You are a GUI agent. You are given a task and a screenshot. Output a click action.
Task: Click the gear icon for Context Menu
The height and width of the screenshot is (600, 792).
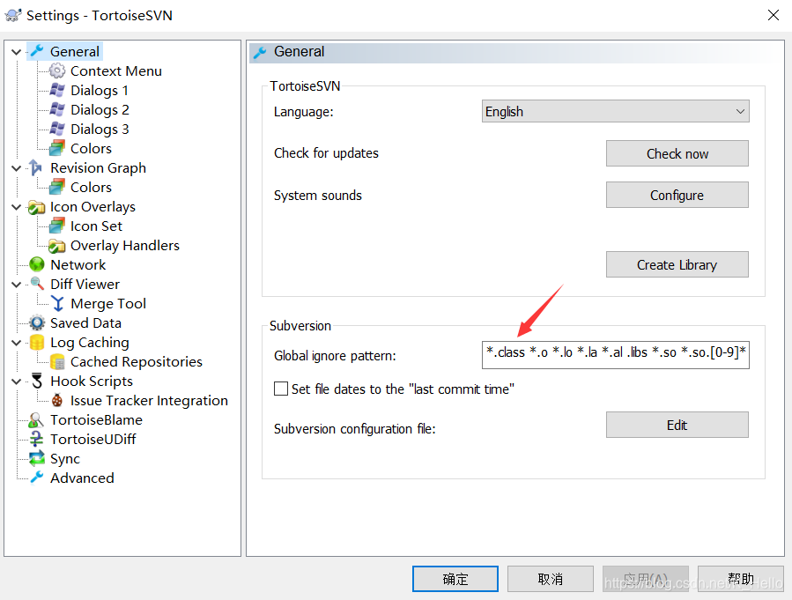coord(57,70)
